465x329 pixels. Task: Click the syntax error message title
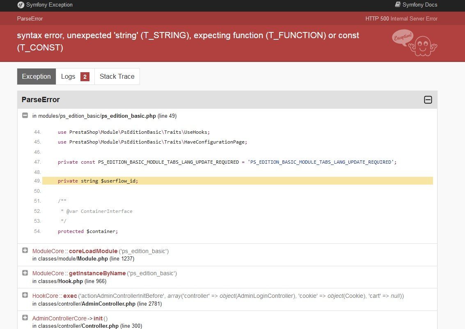[x=188, y=41]
